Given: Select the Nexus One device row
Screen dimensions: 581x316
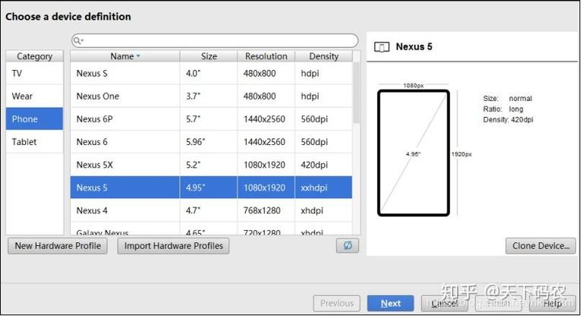Looking at the screenshot, I should [211, 96].
